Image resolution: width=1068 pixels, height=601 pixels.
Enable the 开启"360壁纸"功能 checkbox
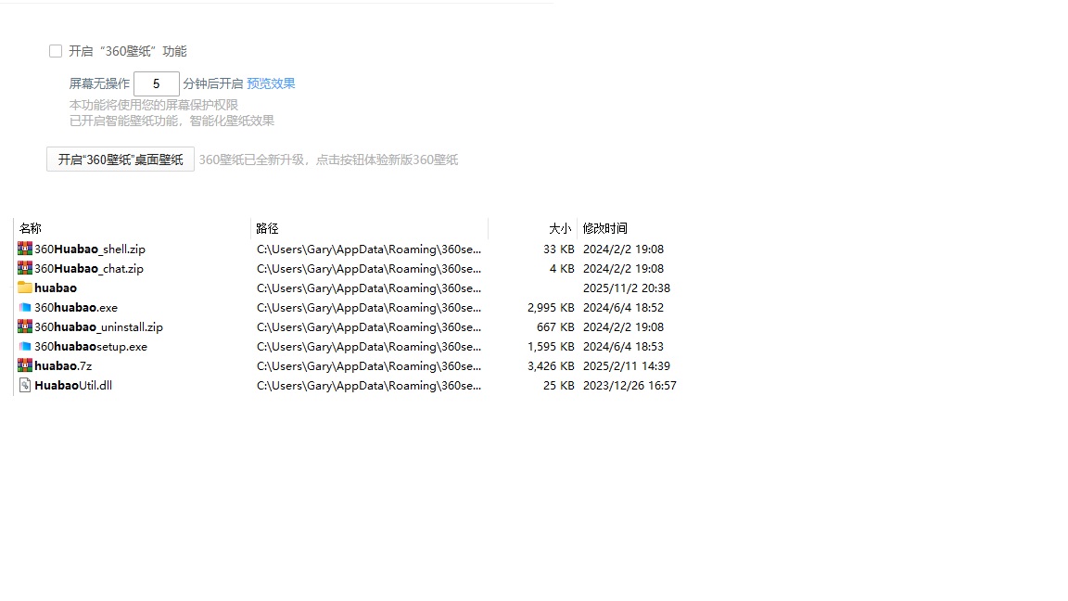pos(56,51)
